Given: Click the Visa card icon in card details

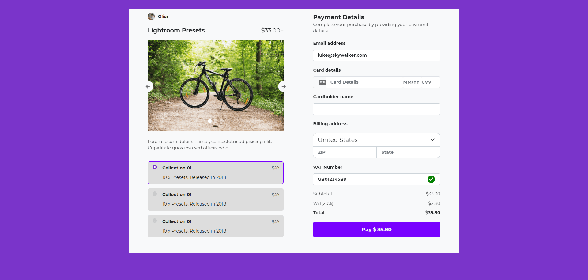Looking at the screenshot, I should (x=322, y=82).
